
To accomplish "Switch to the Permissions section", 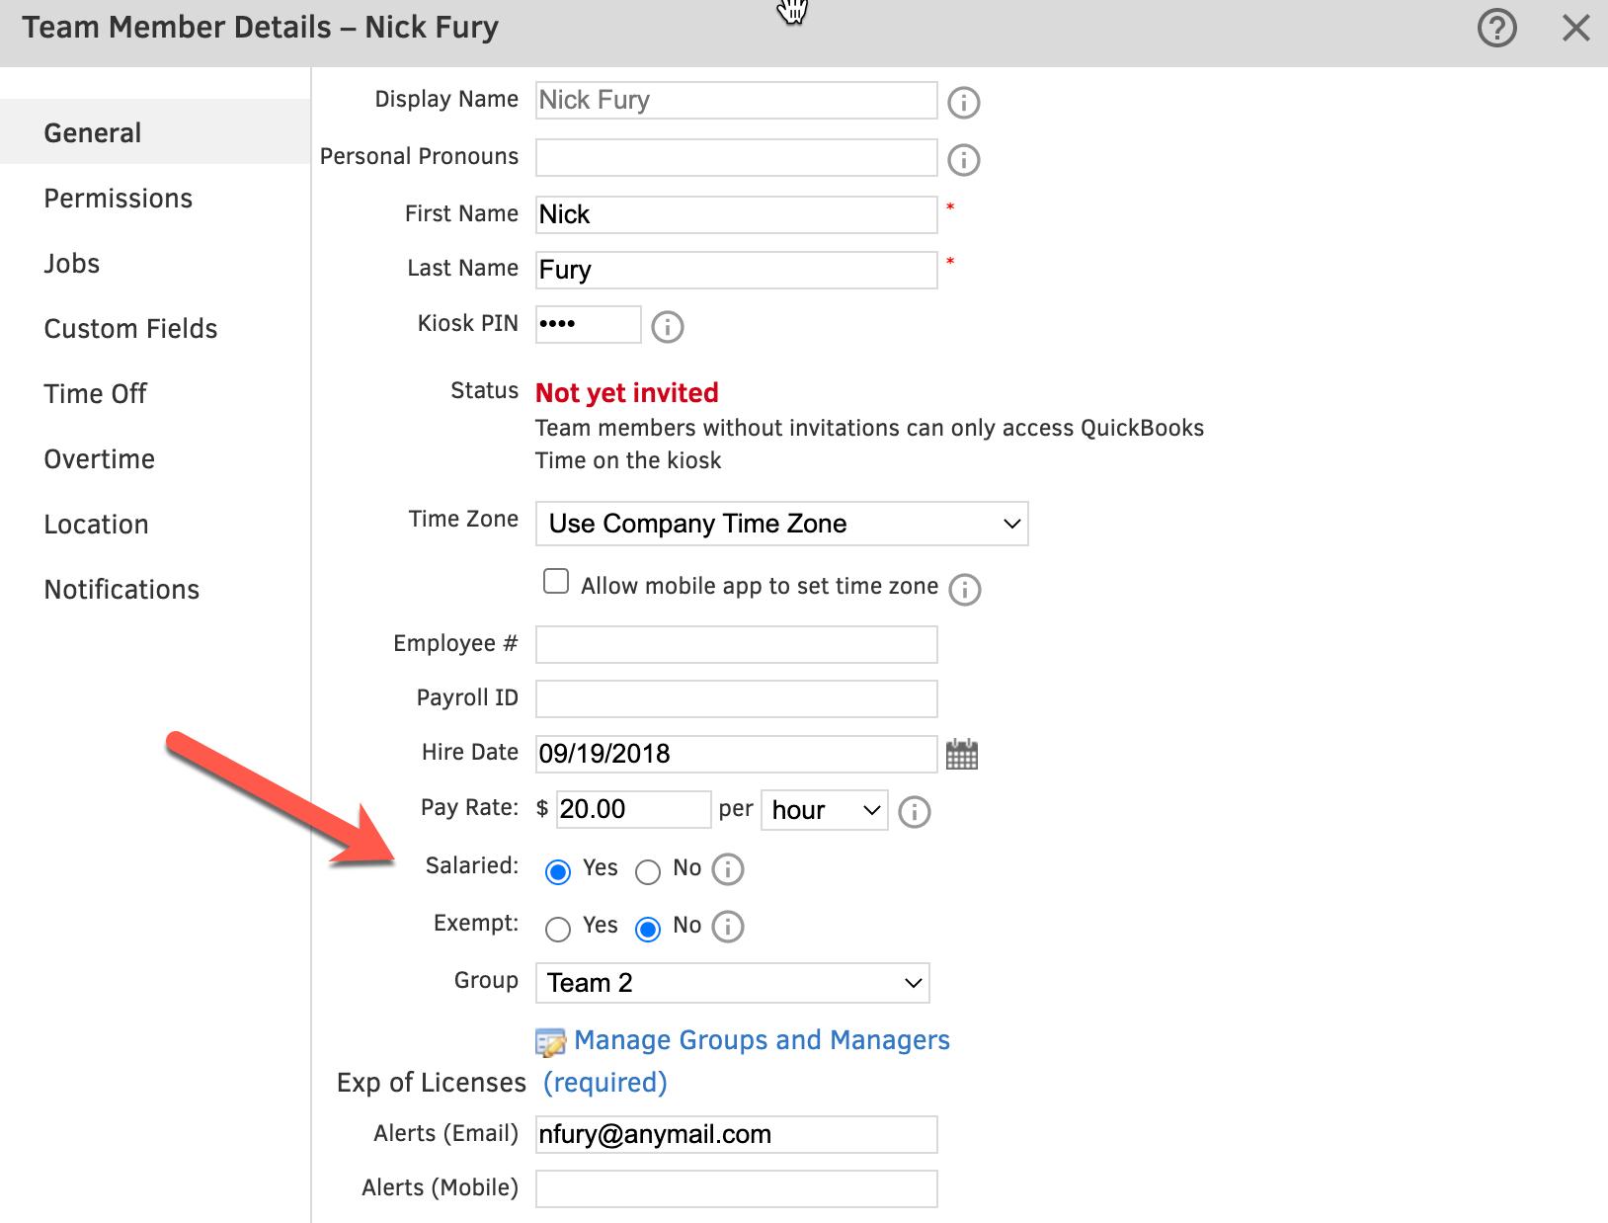I will pyautogui.click(x=118, y=198).
